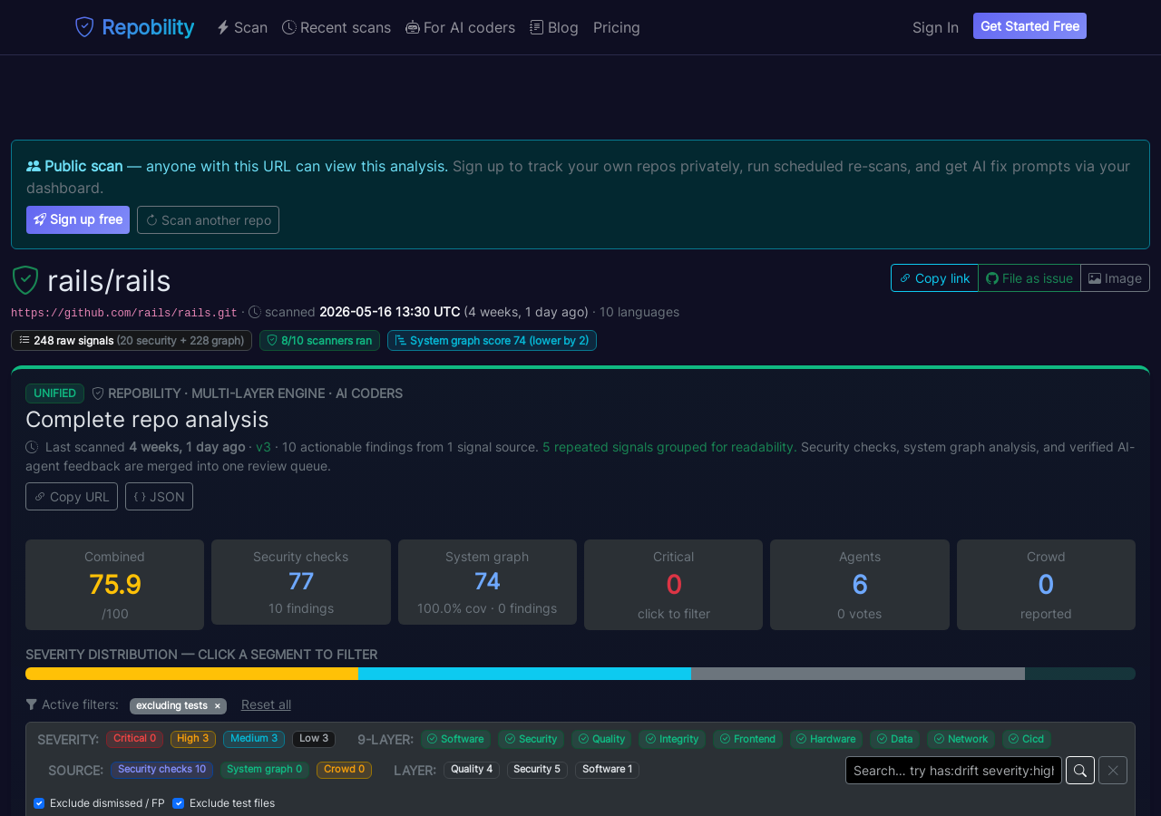The width and height of the screenshot is (1161, 816).
Task: Click the shield icon before REPOBILITY label
Action: [x=98, y=393]
